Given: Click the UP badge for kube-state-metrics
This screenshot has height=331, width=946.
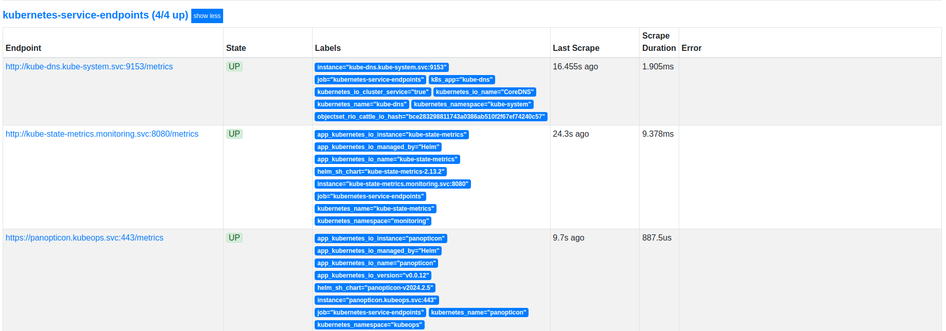Looking at the screenshot, I should [x=234, y=134].
